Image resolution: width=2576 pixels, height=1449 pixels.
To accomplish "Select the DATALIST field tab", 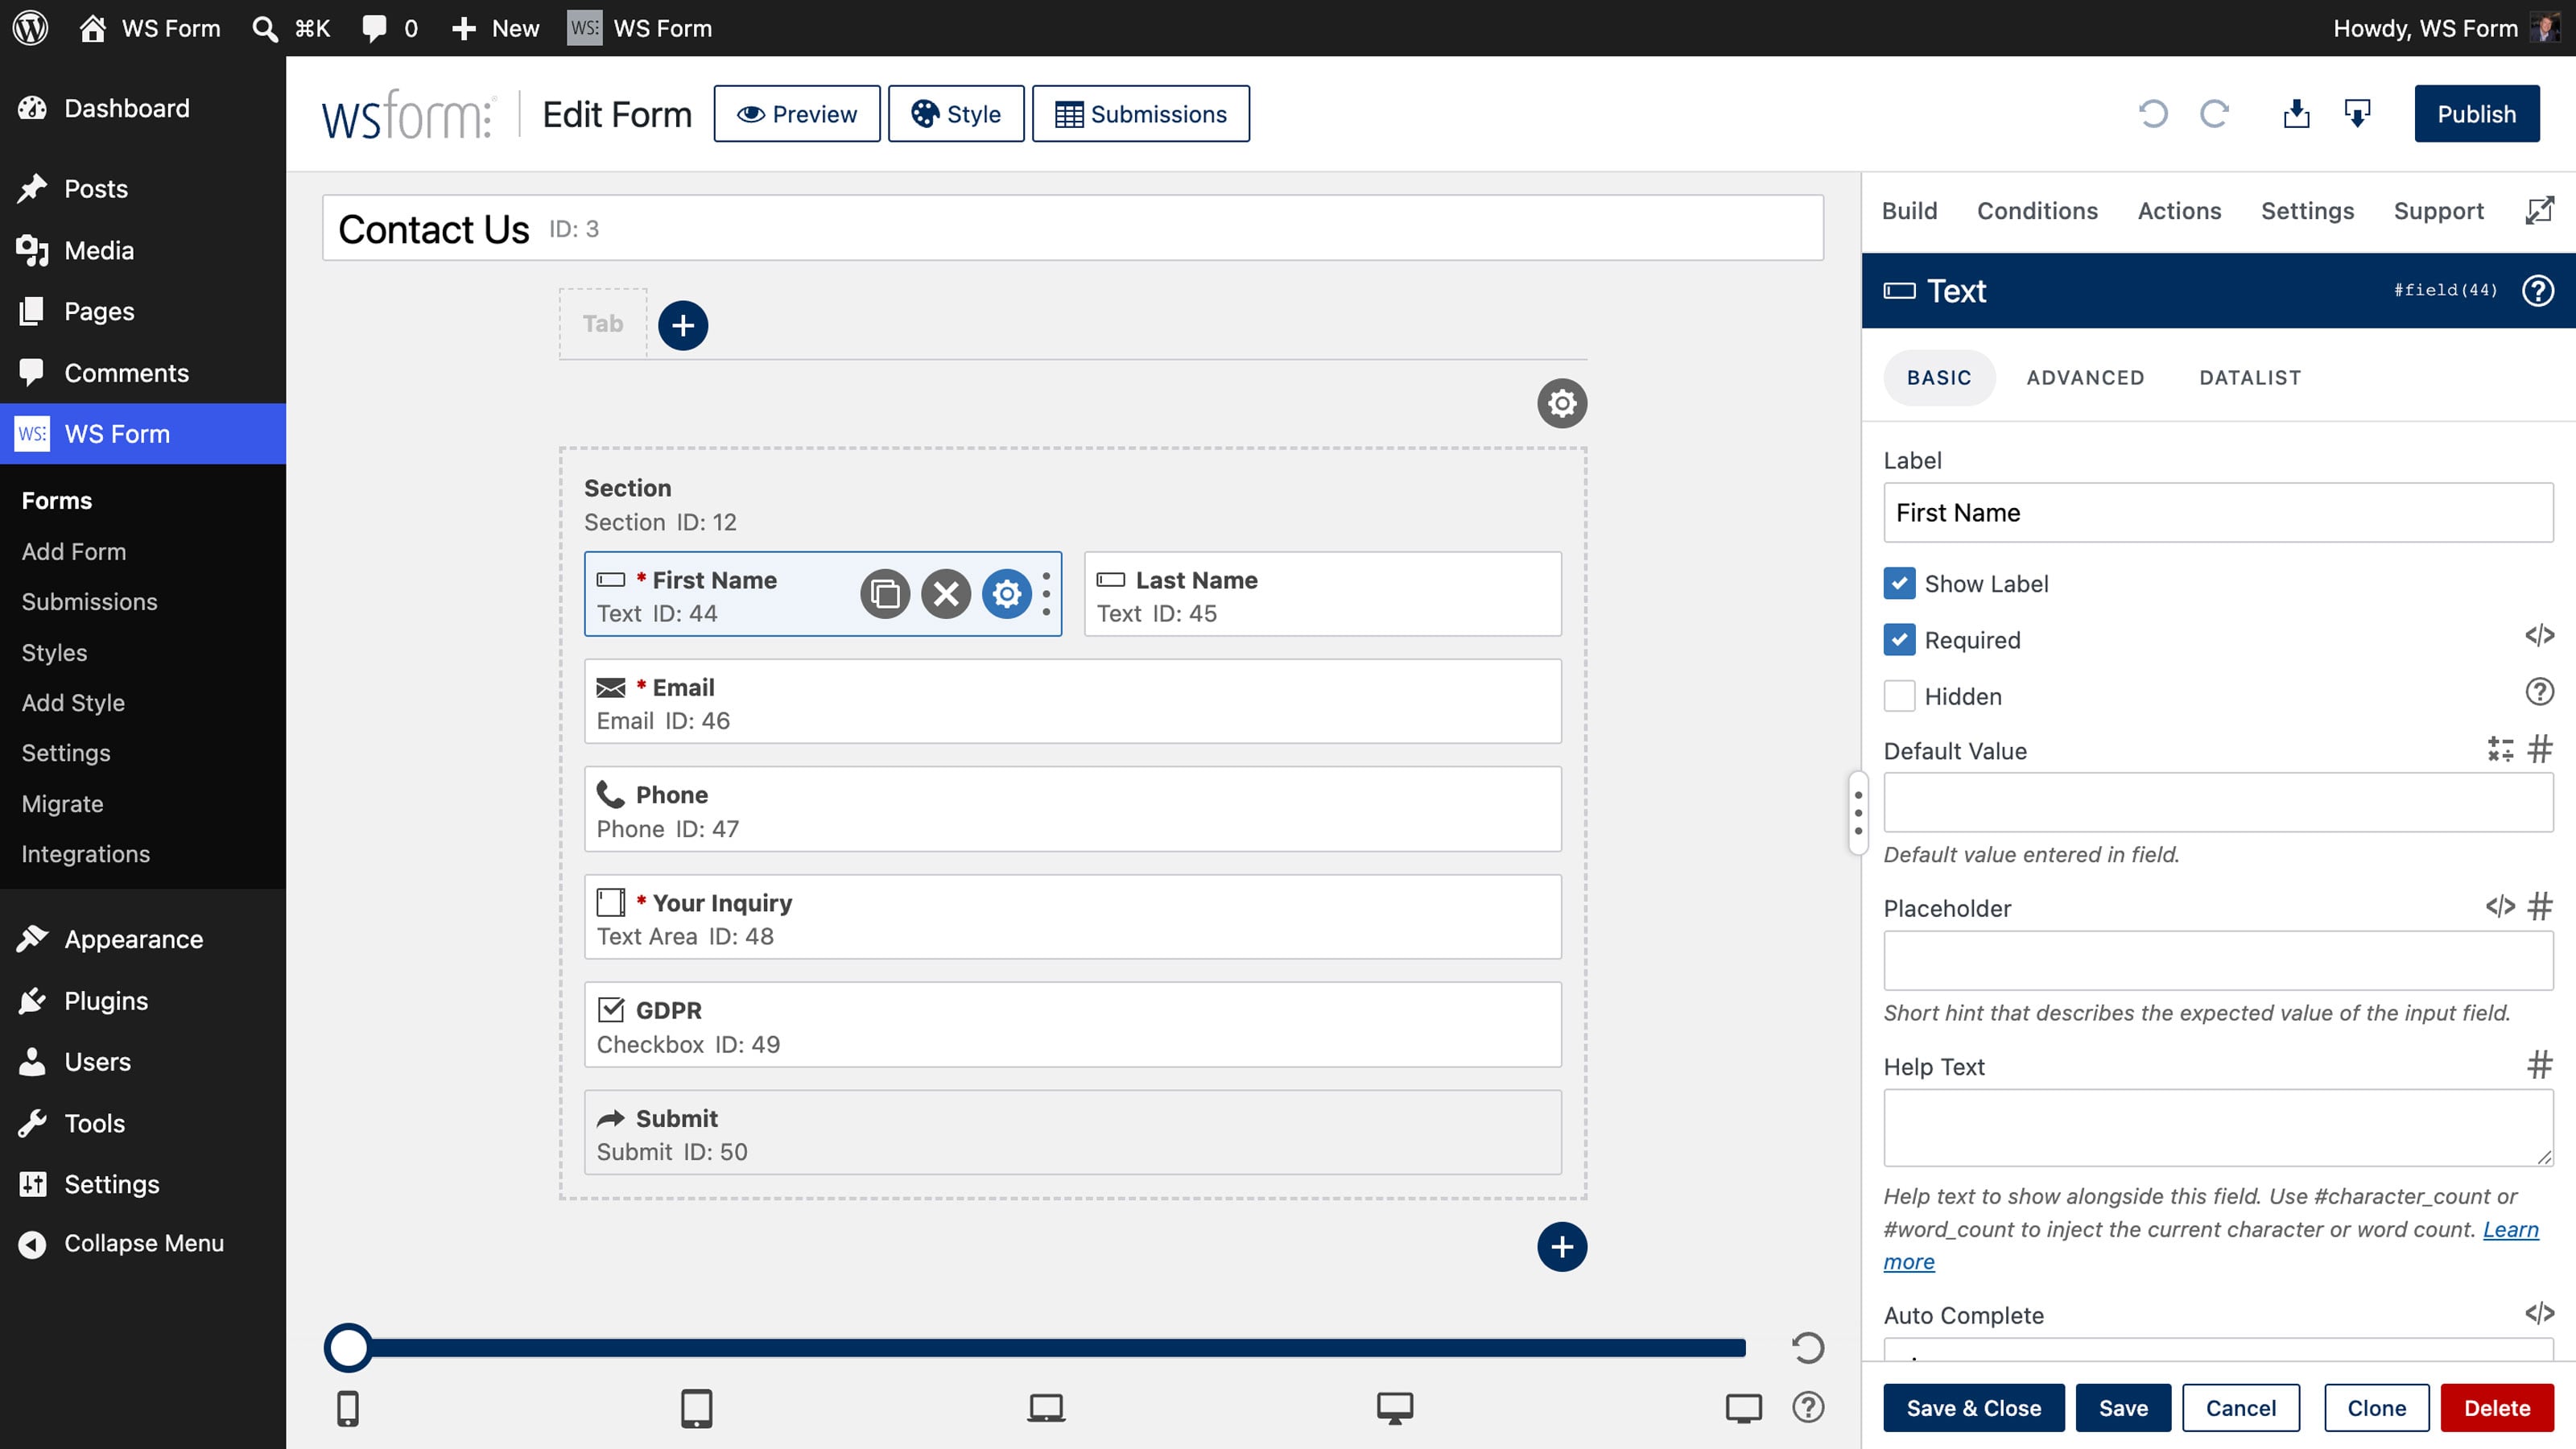I will (2250, 377).
